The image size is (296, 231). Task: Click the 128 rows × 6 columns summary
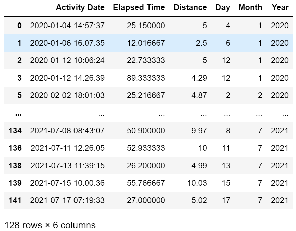tap(50, 225)
